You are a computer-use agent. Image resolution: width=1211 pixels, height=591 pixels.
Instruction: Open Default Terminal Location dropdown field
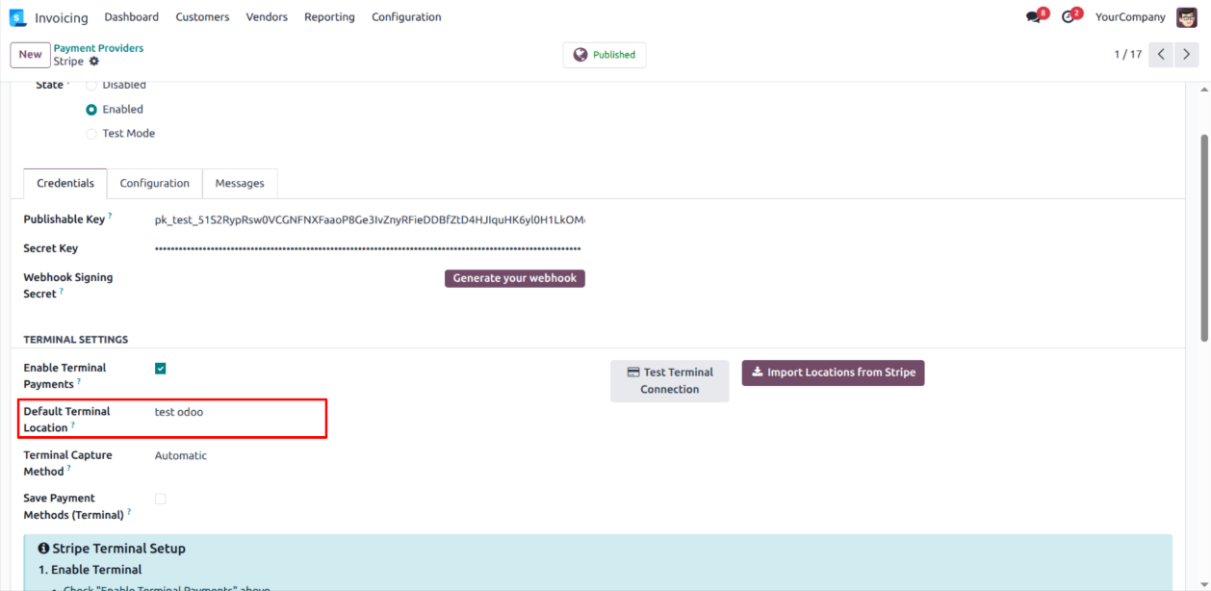pyautogui.click(x=241, y=412)
